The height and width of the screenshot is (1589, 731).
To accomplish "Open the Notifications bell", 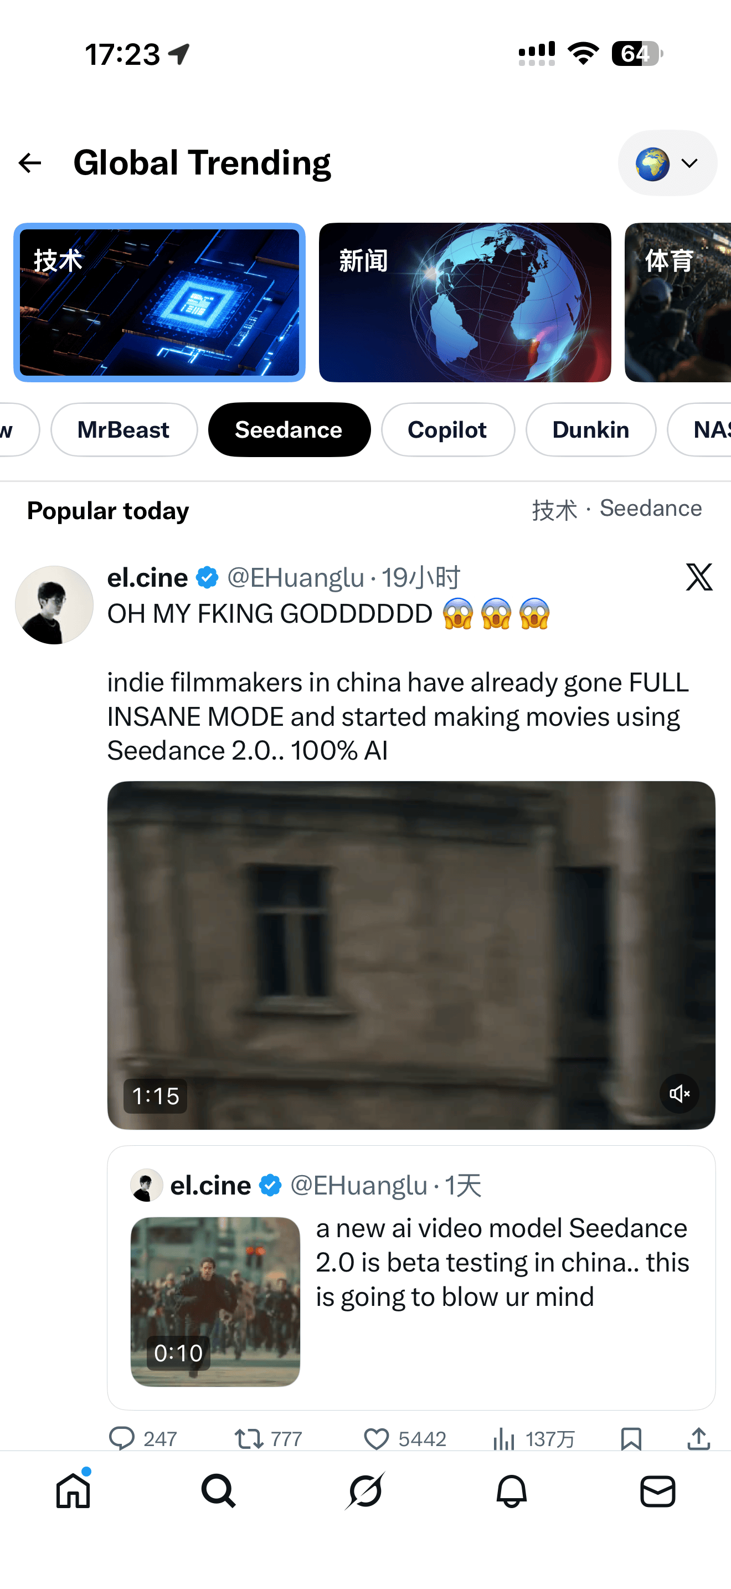I will coord(512,1491).
